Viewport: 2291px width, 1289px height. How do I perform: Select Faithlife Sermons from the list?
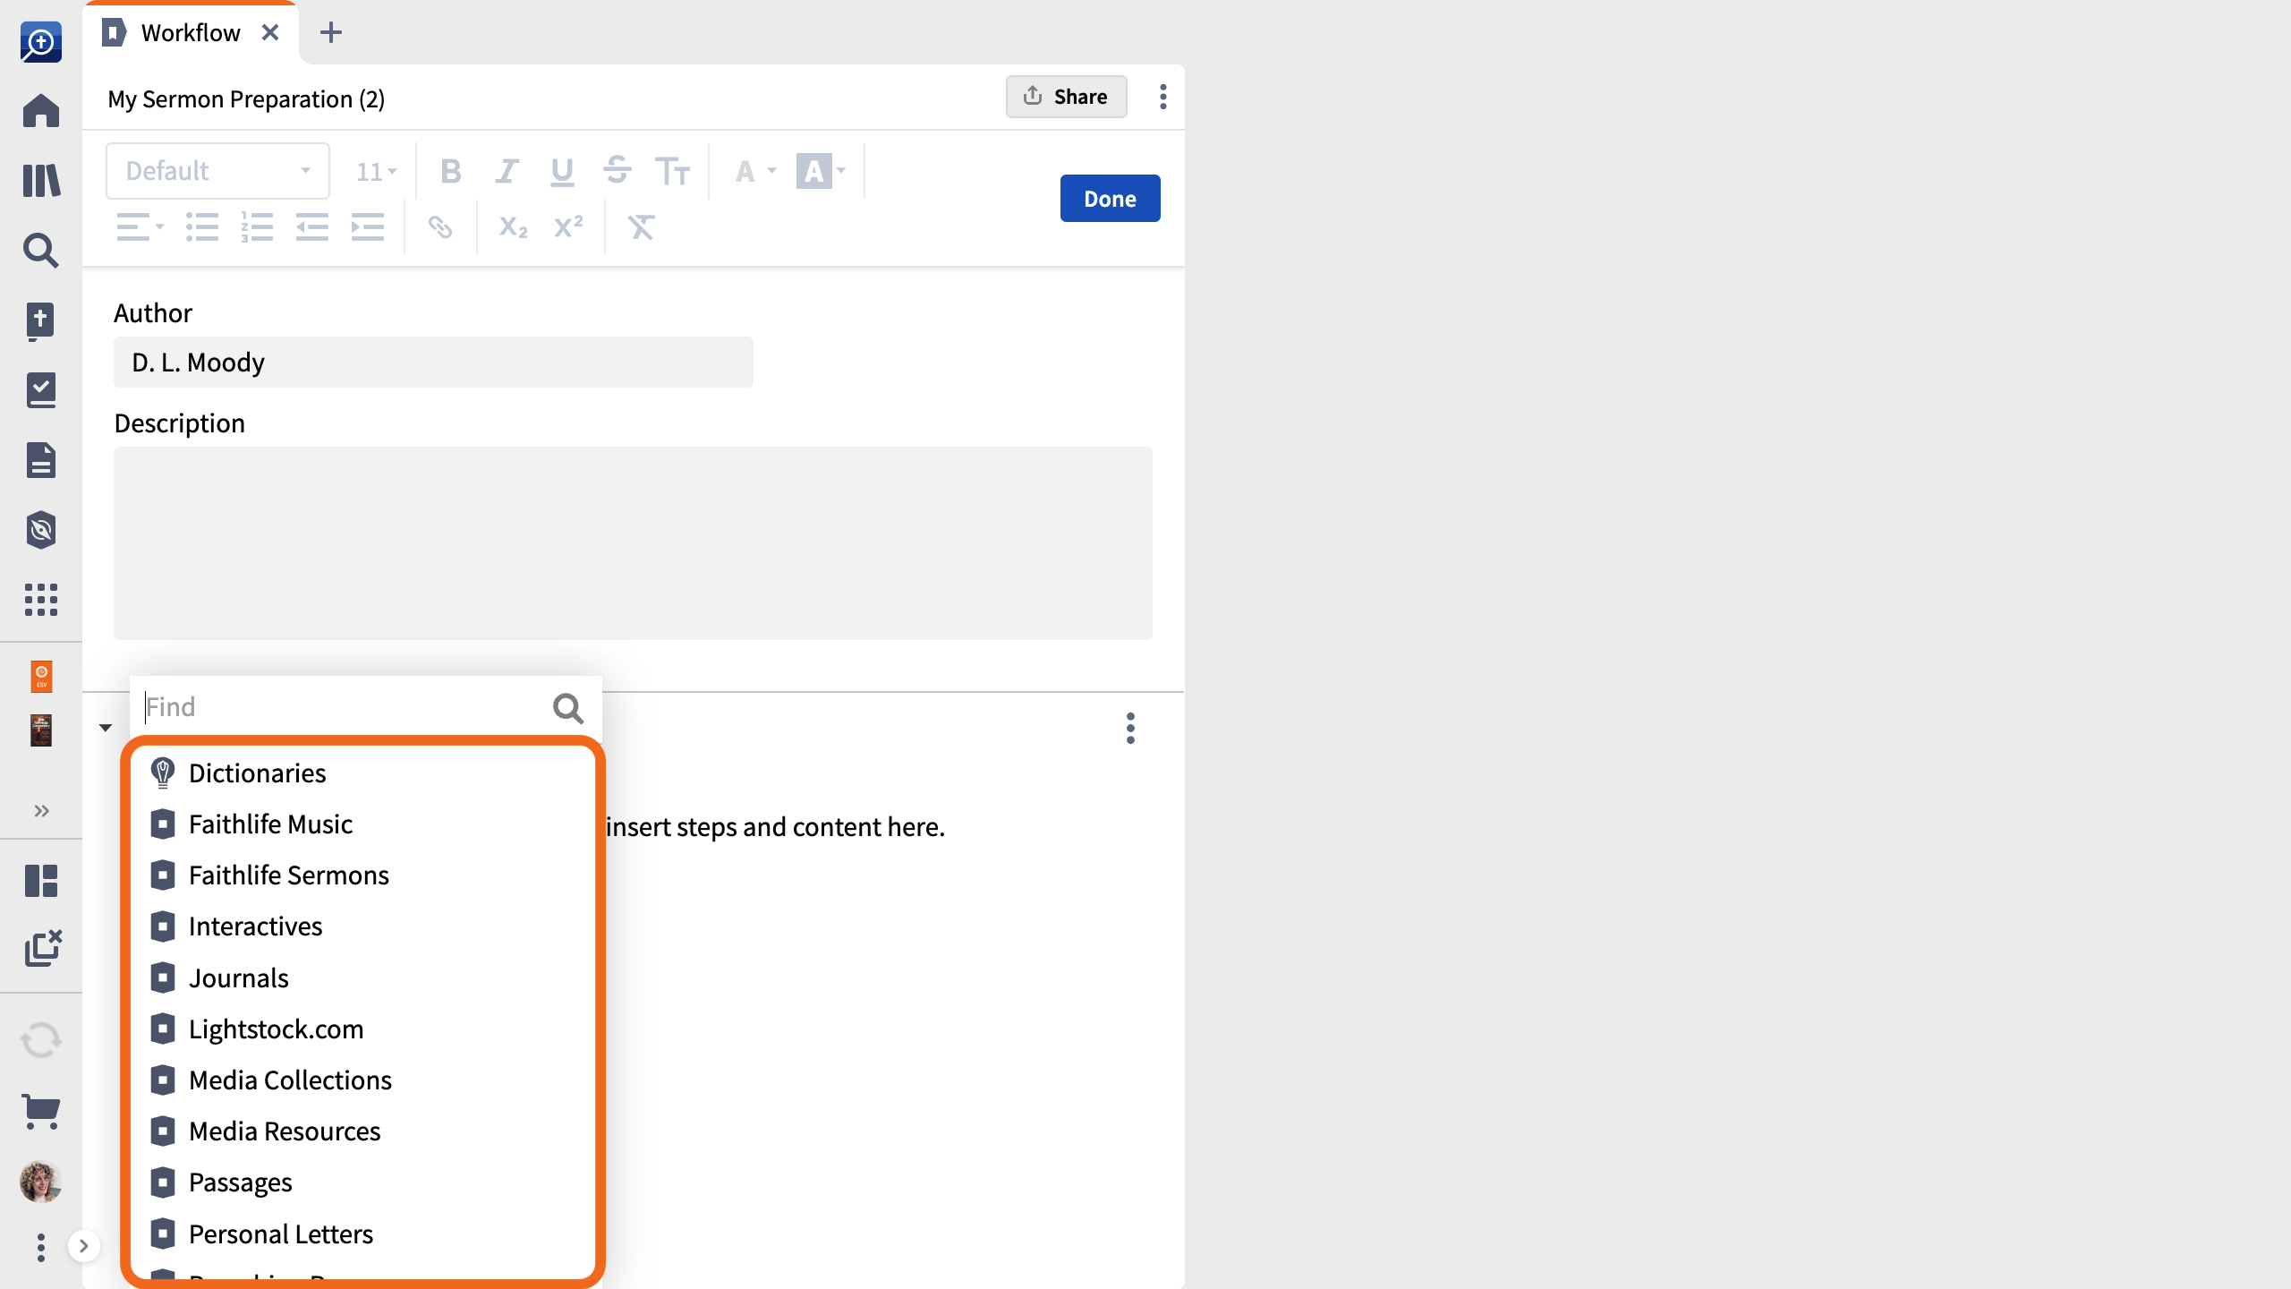point(362,875)
